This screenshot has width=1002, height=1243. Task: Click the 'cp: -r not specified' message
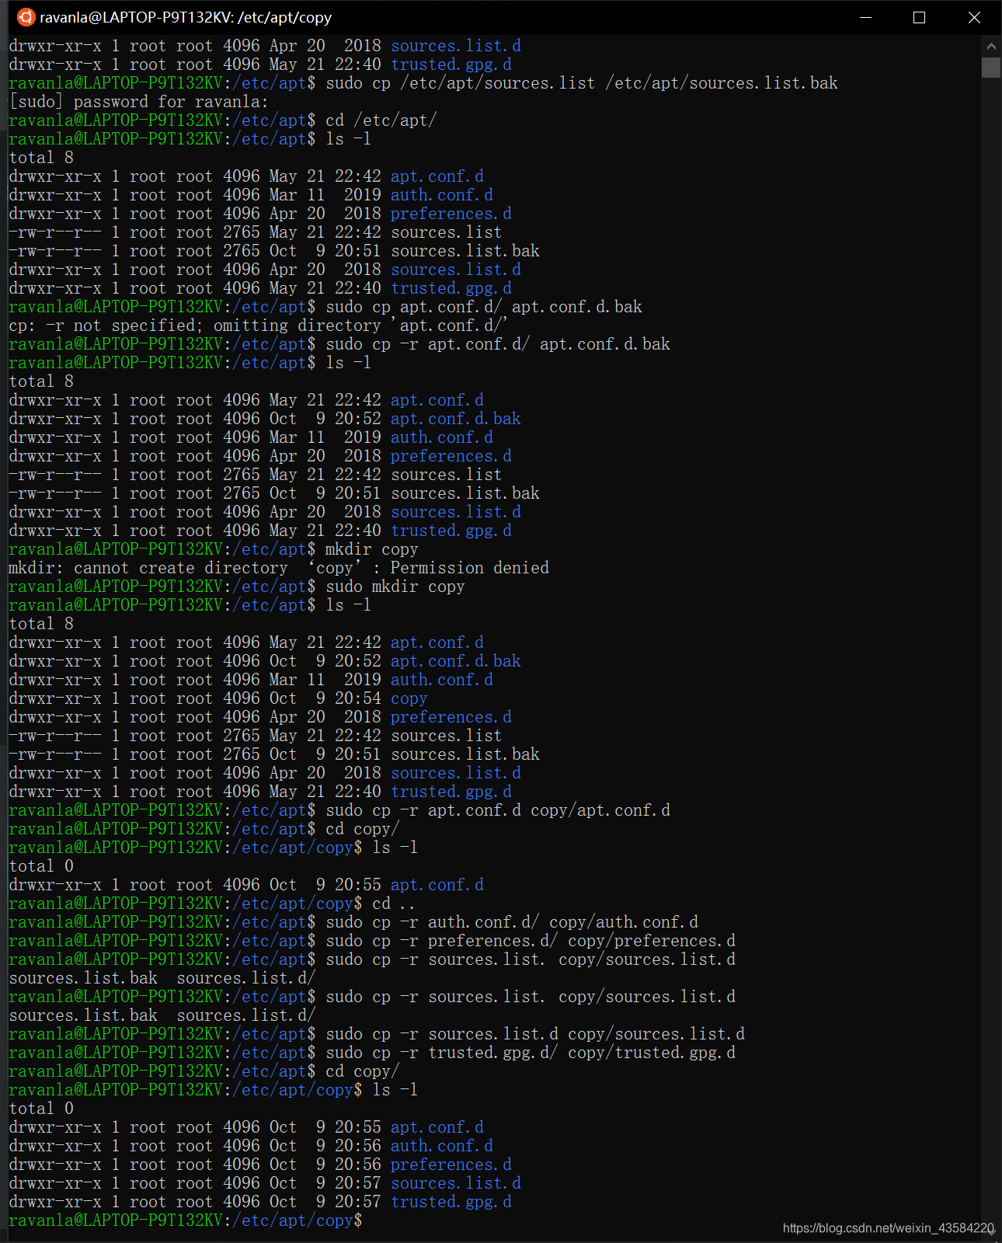pyautogui.click(x=258, y=326)
